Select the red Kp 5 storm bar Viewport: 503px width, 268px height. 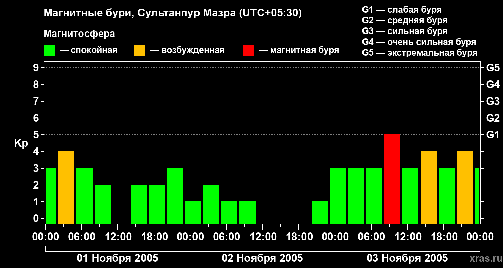(392, 179)
